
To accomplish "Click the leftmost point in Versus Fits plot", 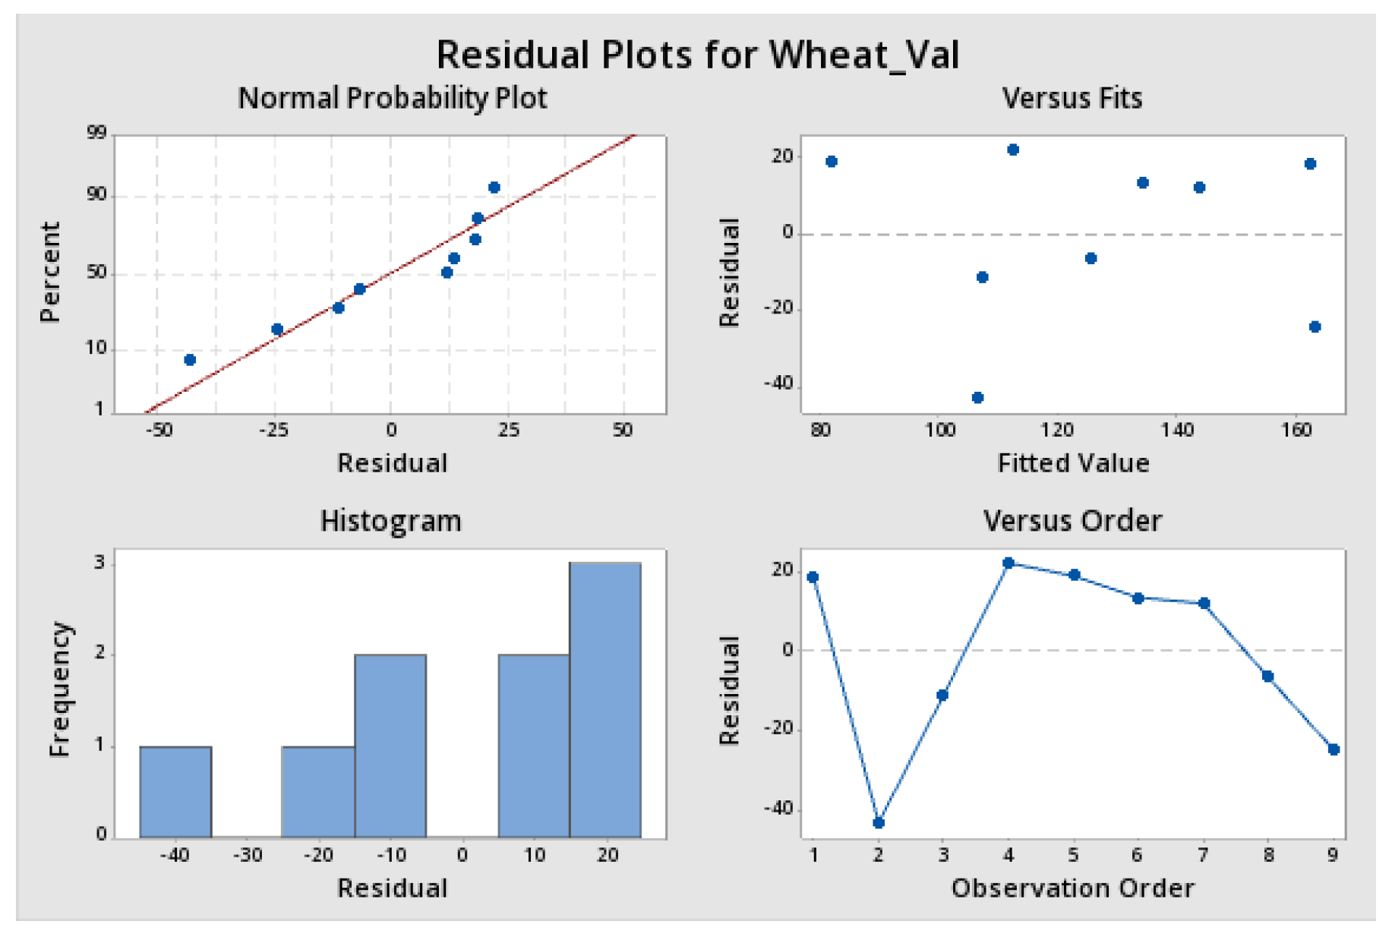I will click(x=832, y=162).
